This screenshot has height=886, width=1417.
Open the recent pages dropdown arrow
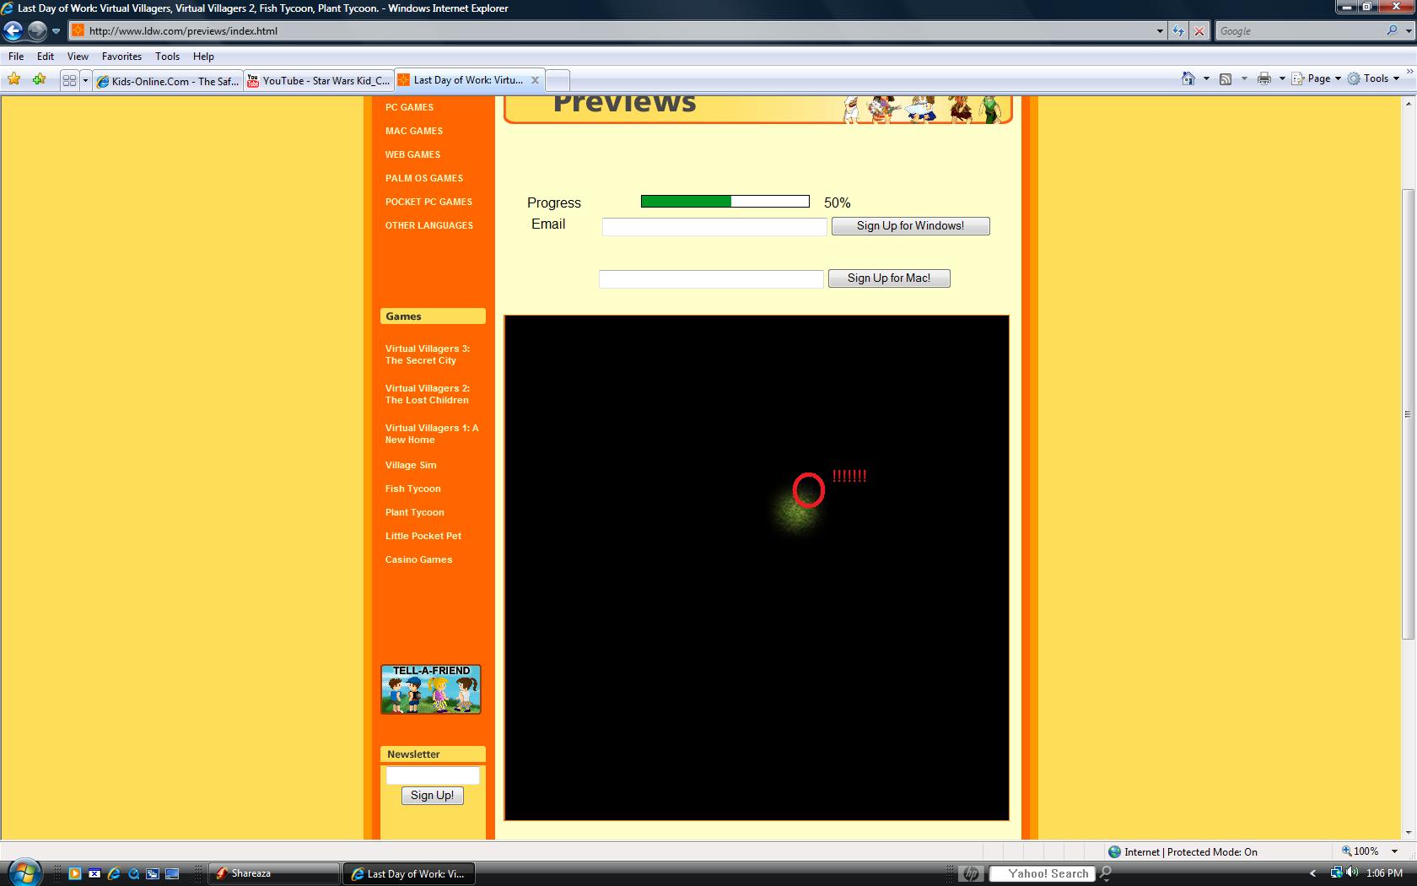pyautogui.click(x=56, y=31)
